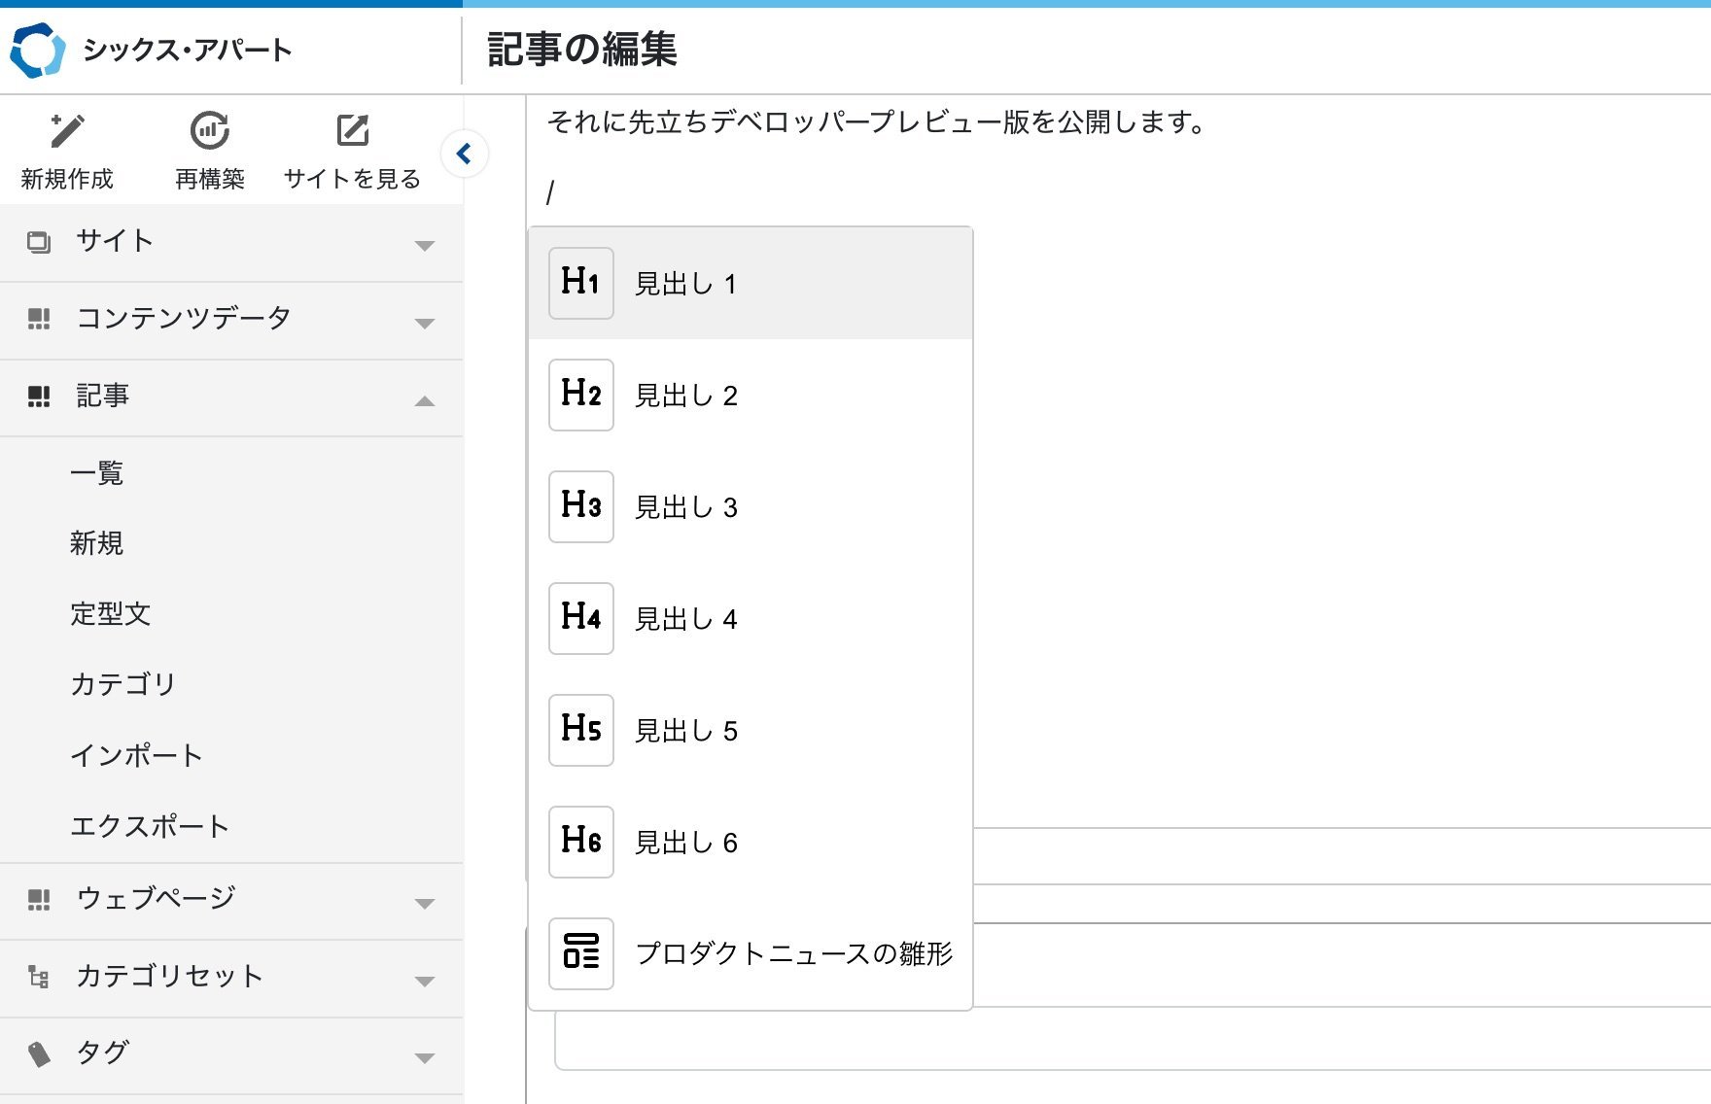Expand the サイト section arrow
This screenshot has height=1104, width=1711.
coord(424,245)
